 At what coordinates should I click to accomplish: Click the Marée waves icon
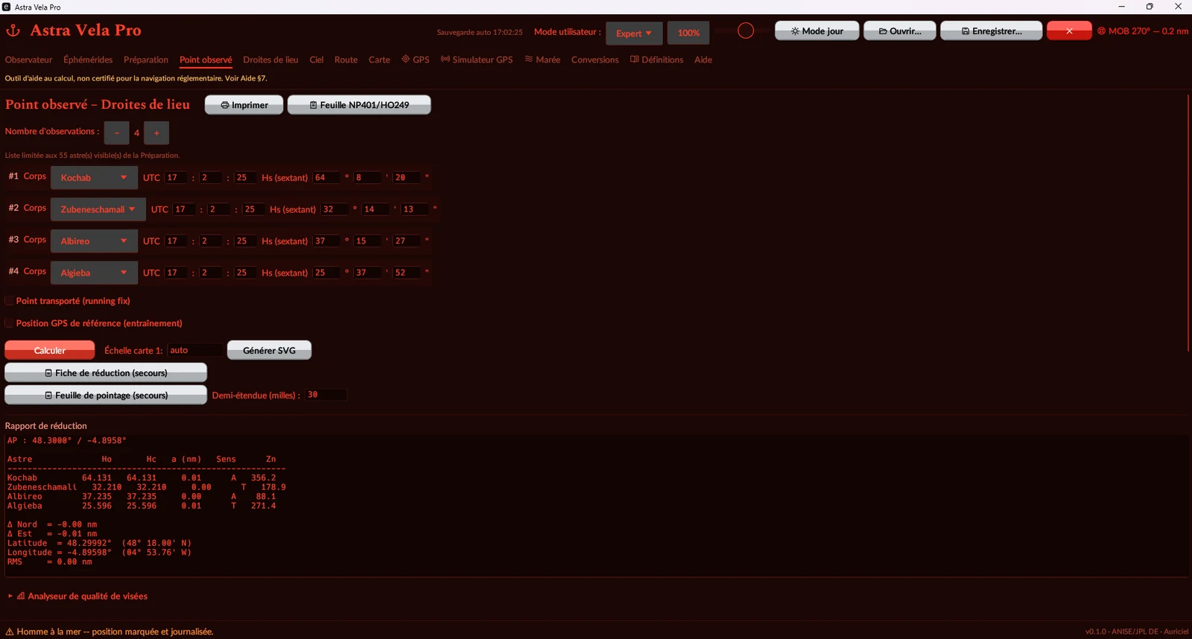click(x=529, y=59)
